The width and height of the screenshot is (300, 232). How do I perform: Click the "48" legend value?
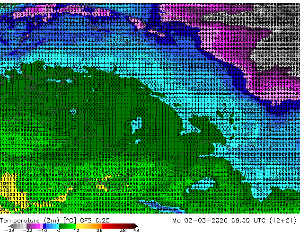click(x=136, y=230)
